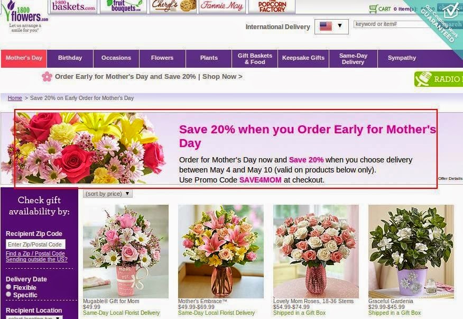Open the Mother's Day navigation tab
The width and height of the screenshot is (463, 319).
coord(24,58)
